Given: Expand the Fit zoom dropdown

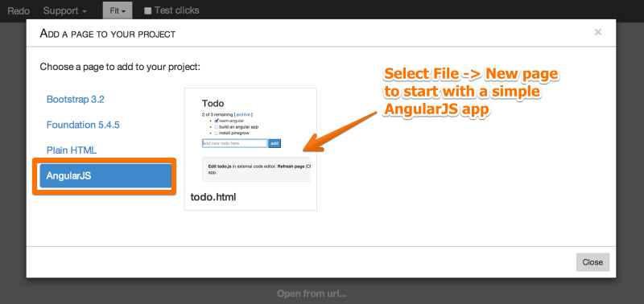Looking at the screenshot, I should pos(118,11).
